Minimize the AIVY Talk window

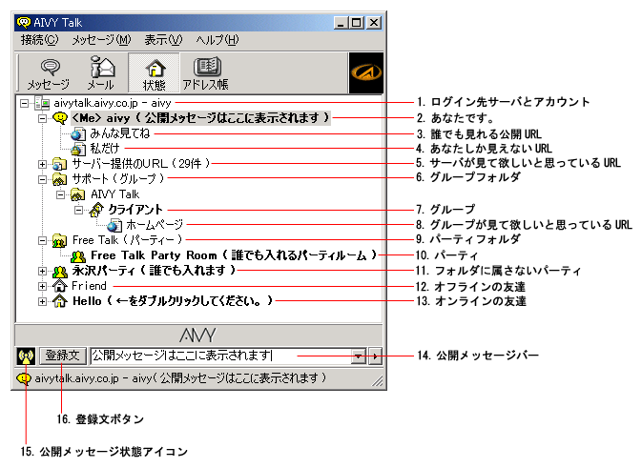tap(342, 23)
